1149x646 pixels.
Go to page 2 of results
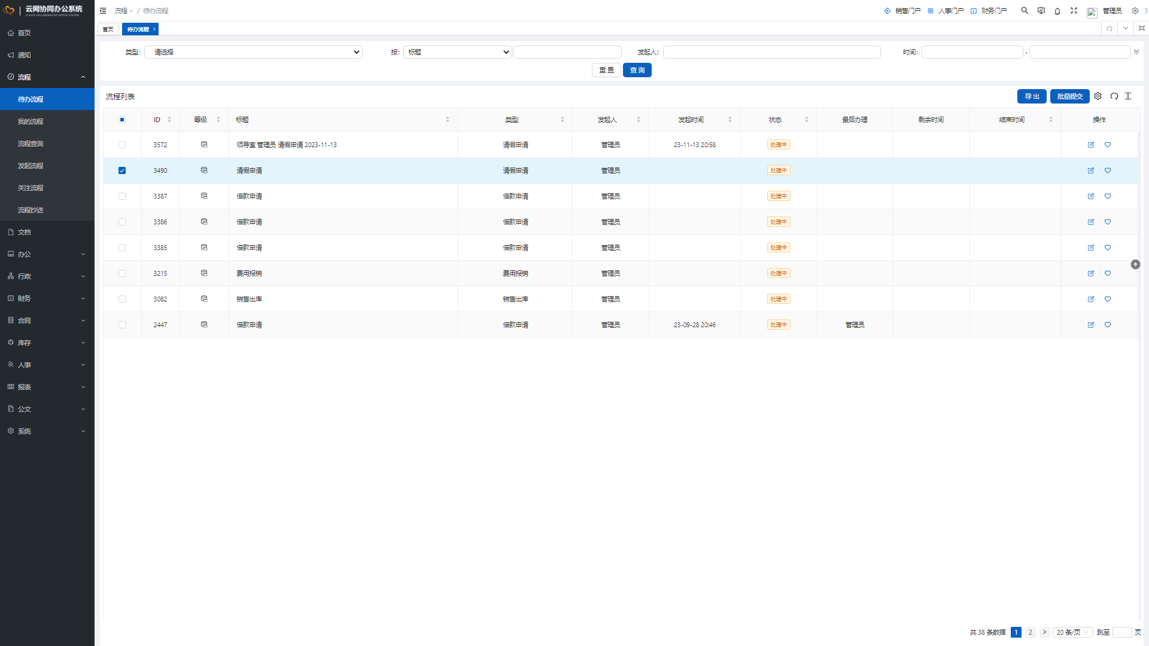tap(1031, 632)
